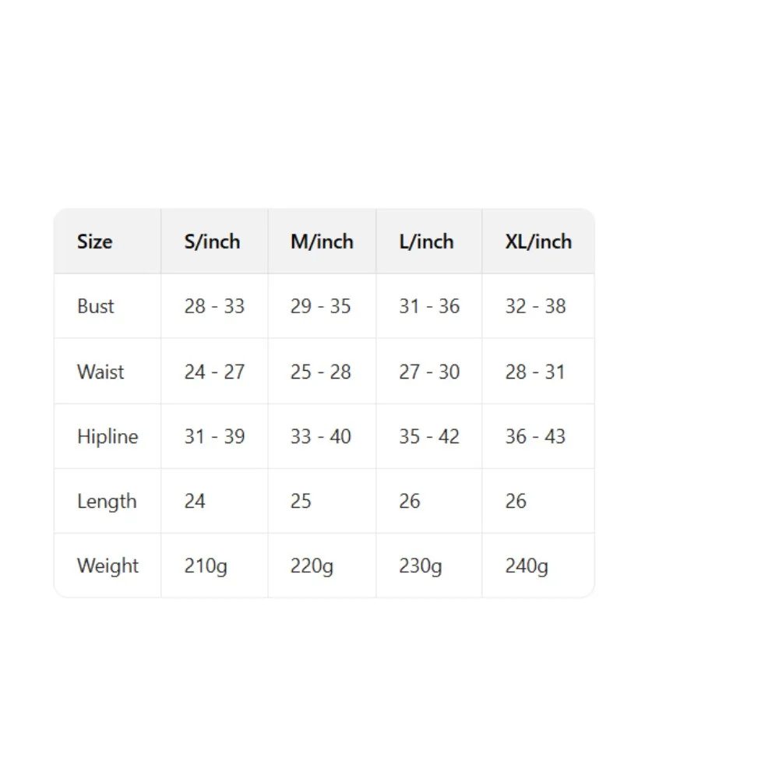Click the Waist row label
The width and height of the screenshot is (779, 779).
[x=100, y=372]
